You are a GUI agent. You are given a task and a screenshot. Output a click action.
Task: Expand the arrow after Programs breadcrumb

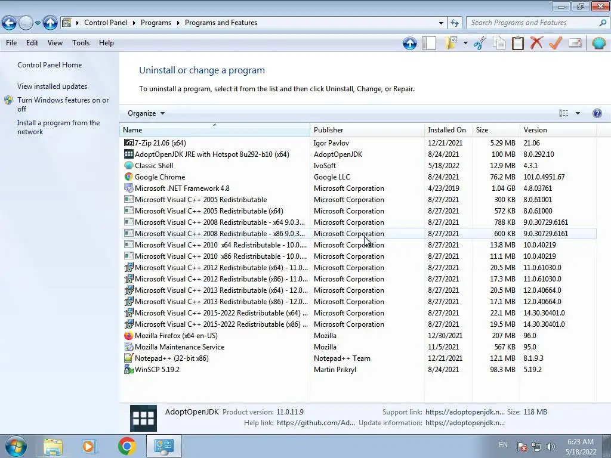click(178, 23)
